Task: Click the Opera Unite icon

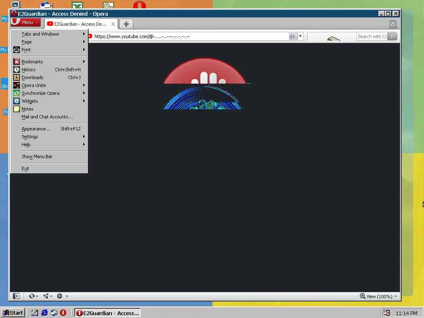Action: (17, 85)
